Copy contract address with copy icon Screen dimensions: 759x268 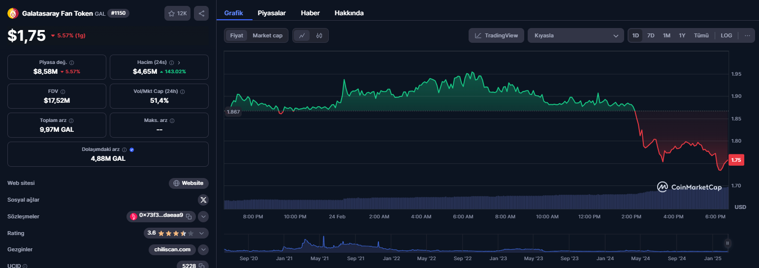click(189, 216)
